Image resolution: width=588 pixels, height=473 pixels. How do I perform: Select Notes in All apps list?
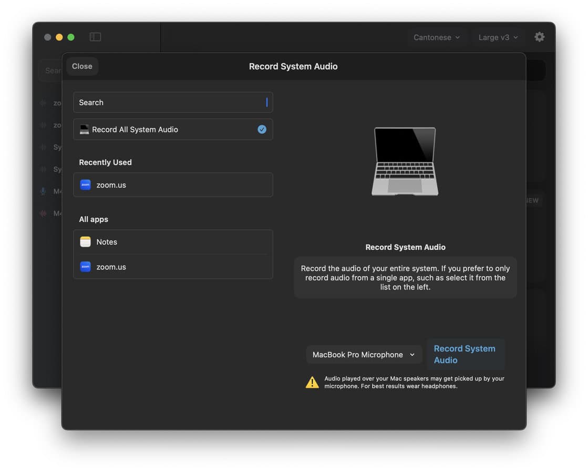(x=173, y=242)
